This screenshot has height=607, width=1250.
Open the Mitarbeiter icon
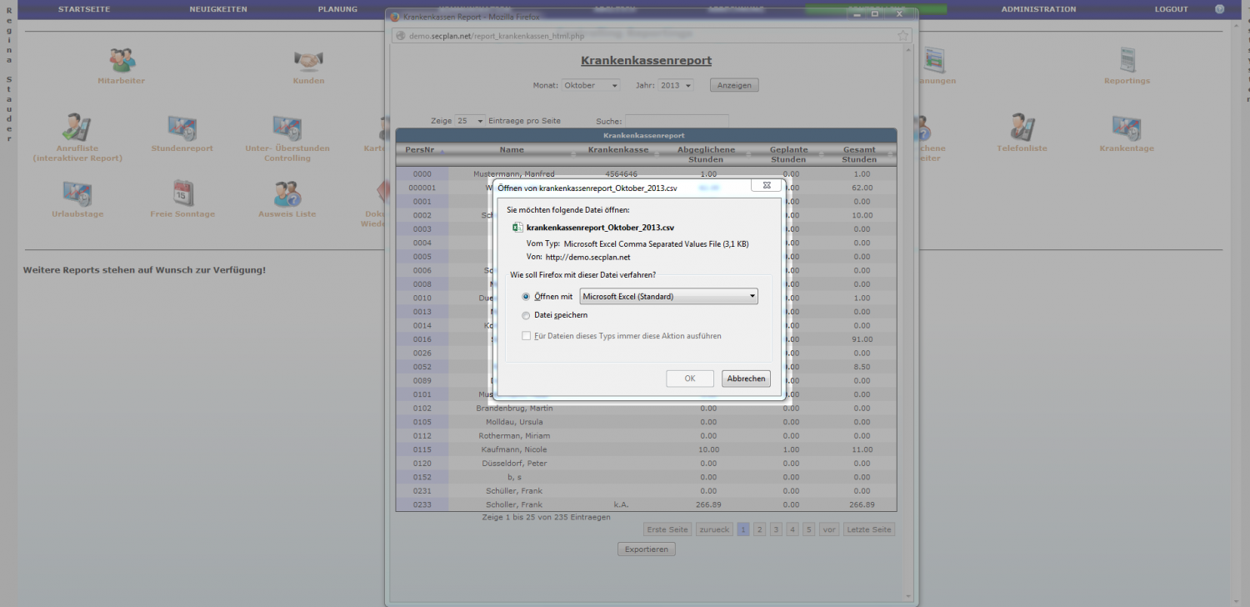(122, 60)
